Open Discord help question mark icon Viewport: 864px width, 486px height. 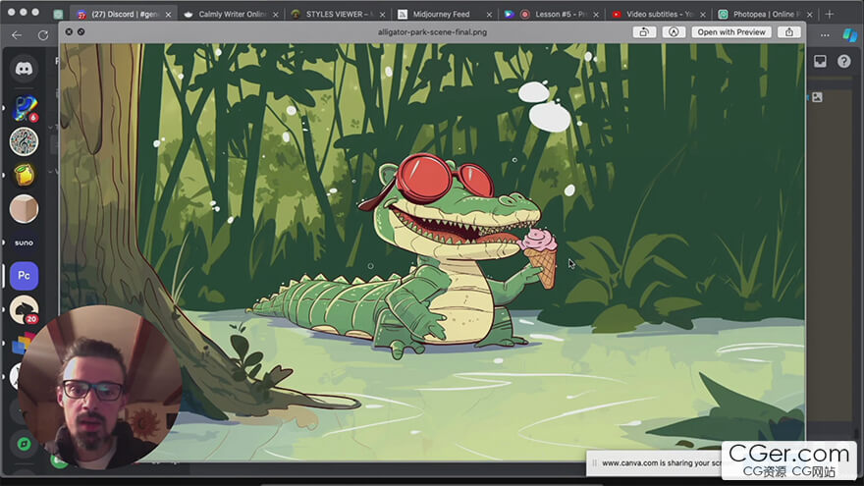click(x=843, y=61)
